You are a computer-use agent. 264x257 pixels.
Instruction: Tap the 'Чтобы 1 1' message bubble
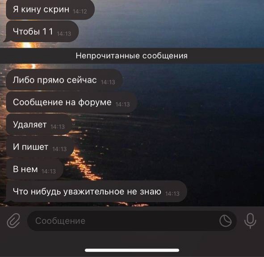(x=41, y=31)
